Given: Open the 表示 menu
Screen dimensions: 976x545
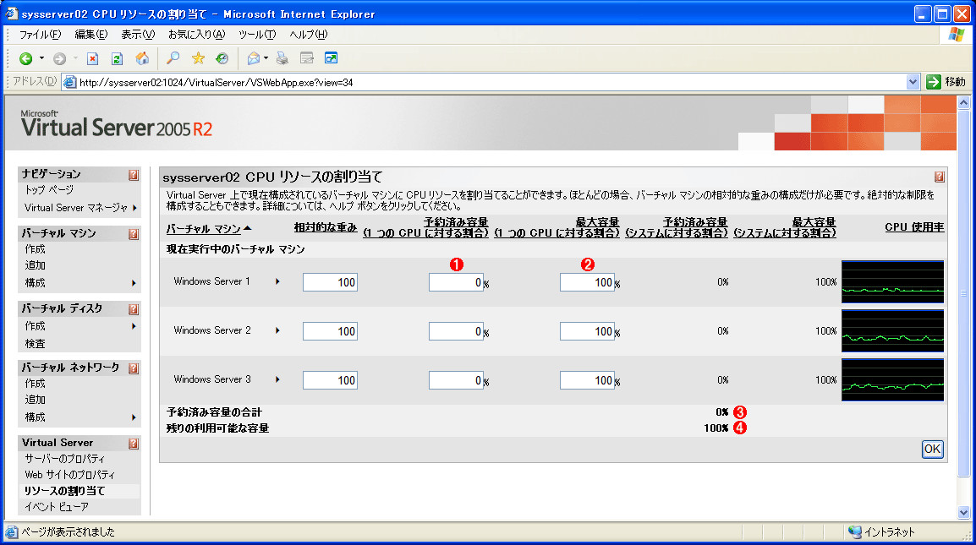Looking at the screenshot, I should click(138, 35).
